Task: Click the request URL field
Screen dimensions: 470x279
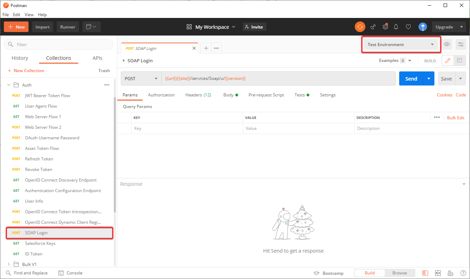Action: point(278,78)
